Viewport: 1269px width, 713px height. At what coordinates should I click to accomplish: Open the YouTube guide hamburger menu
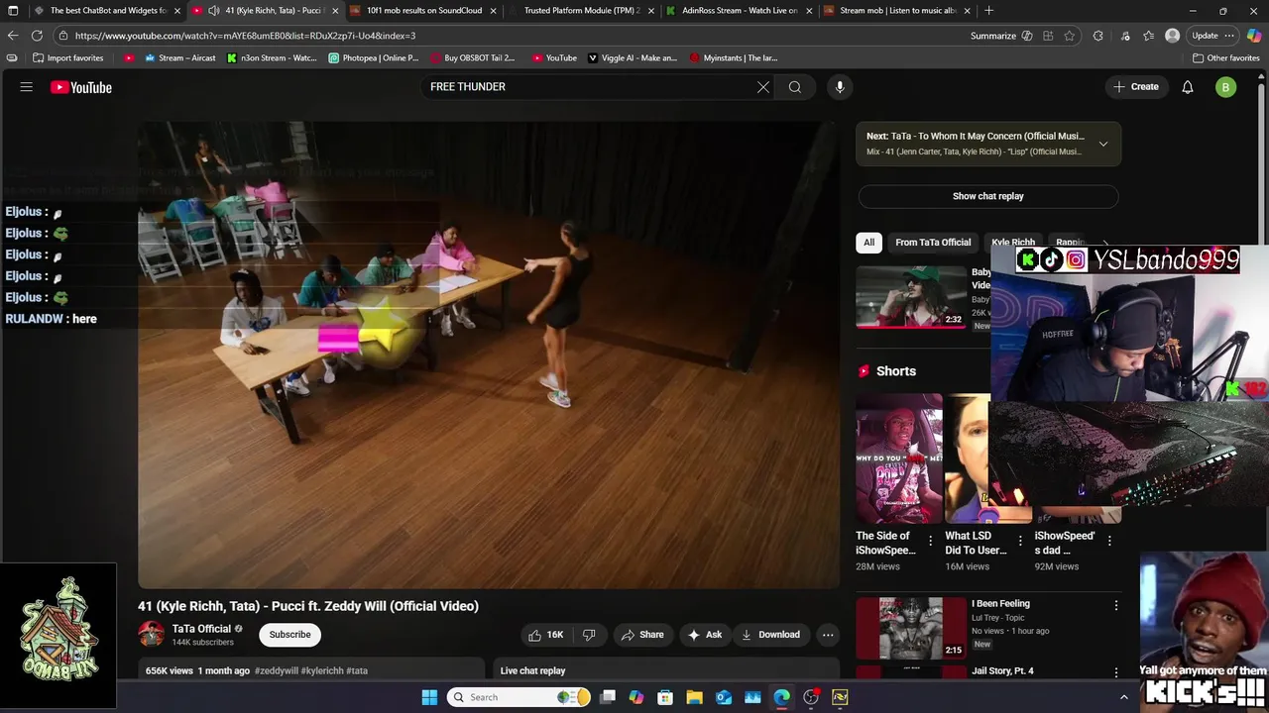pos(27,87)
